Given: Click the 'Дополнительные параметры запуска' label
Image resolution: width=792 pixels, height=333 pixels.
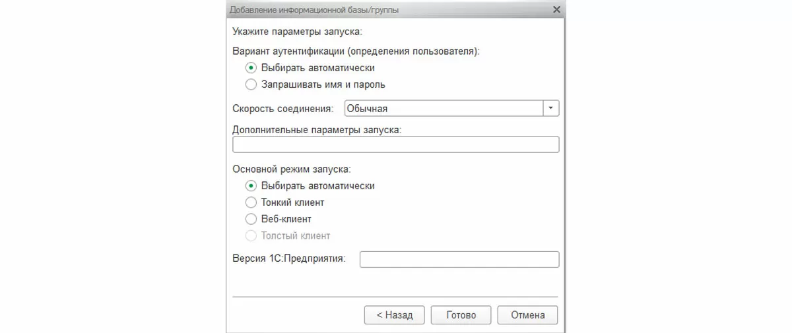Looking at the screenshot, I should pos(317,130).
